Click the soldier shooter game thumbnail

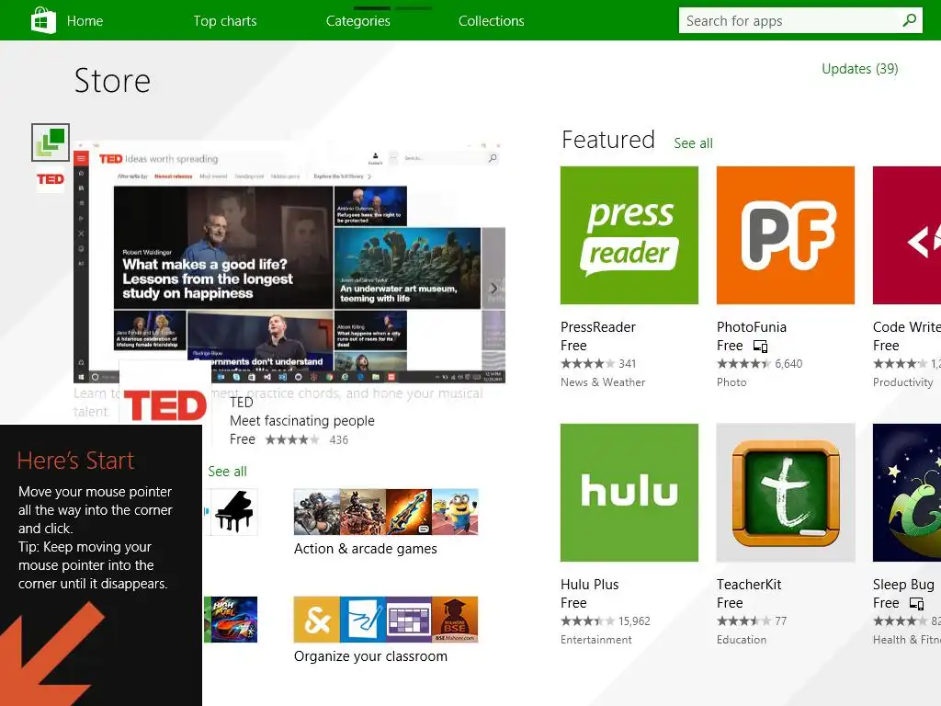317,512
